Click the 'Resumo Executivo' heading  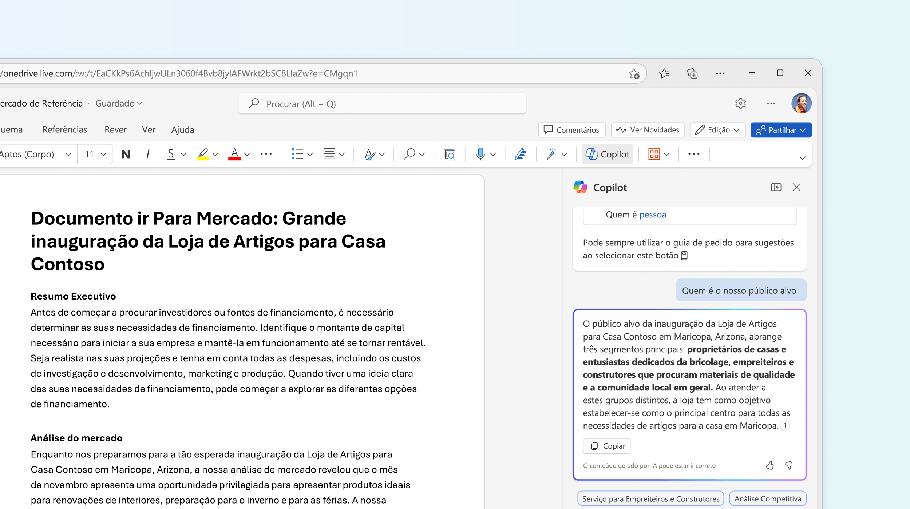tap(73, 296)
